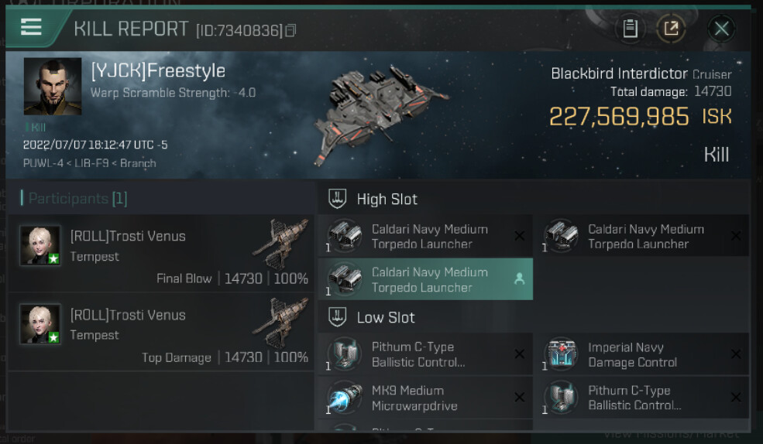Screen dimensions: 763x444
Task: Click the MK9 Medium Microwarpdrive icon
Action: tap(345, 398)
